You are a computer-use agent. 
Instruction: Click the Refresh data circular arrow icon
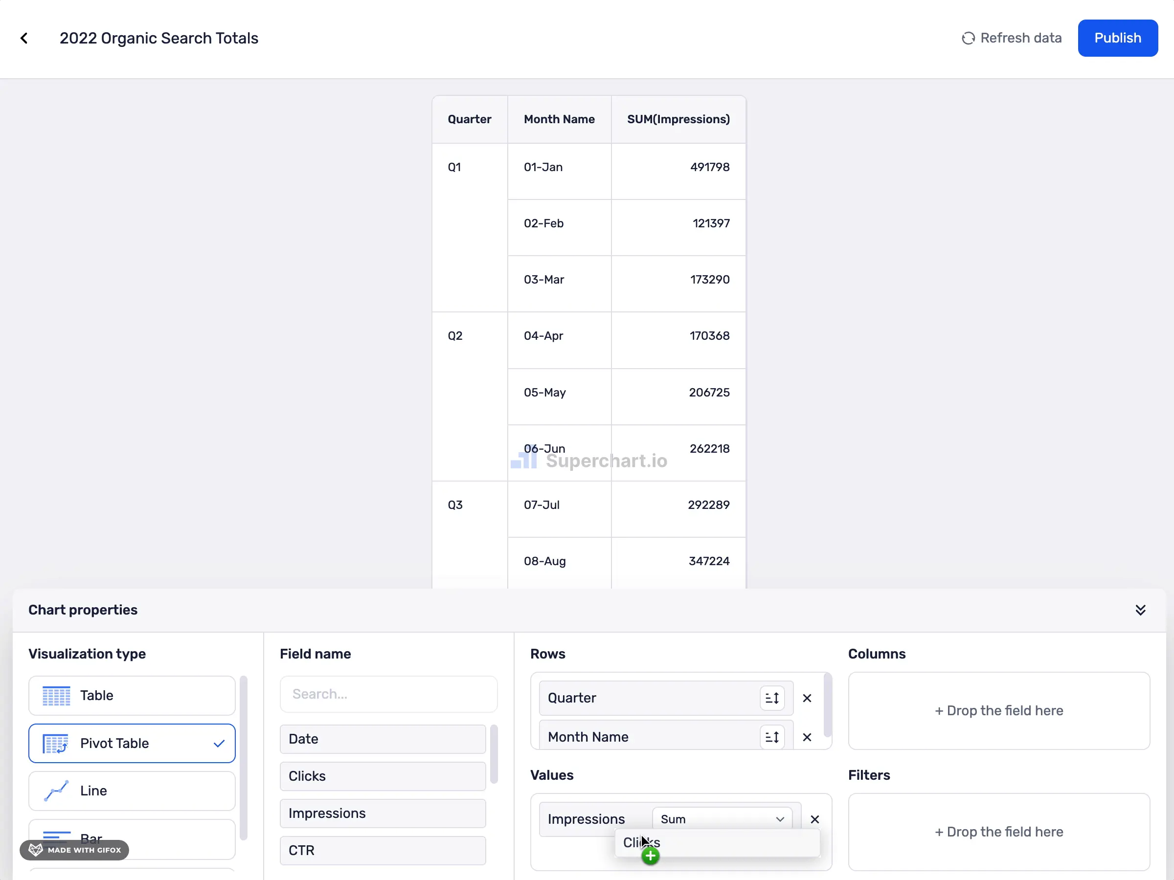tap(968, 38)
